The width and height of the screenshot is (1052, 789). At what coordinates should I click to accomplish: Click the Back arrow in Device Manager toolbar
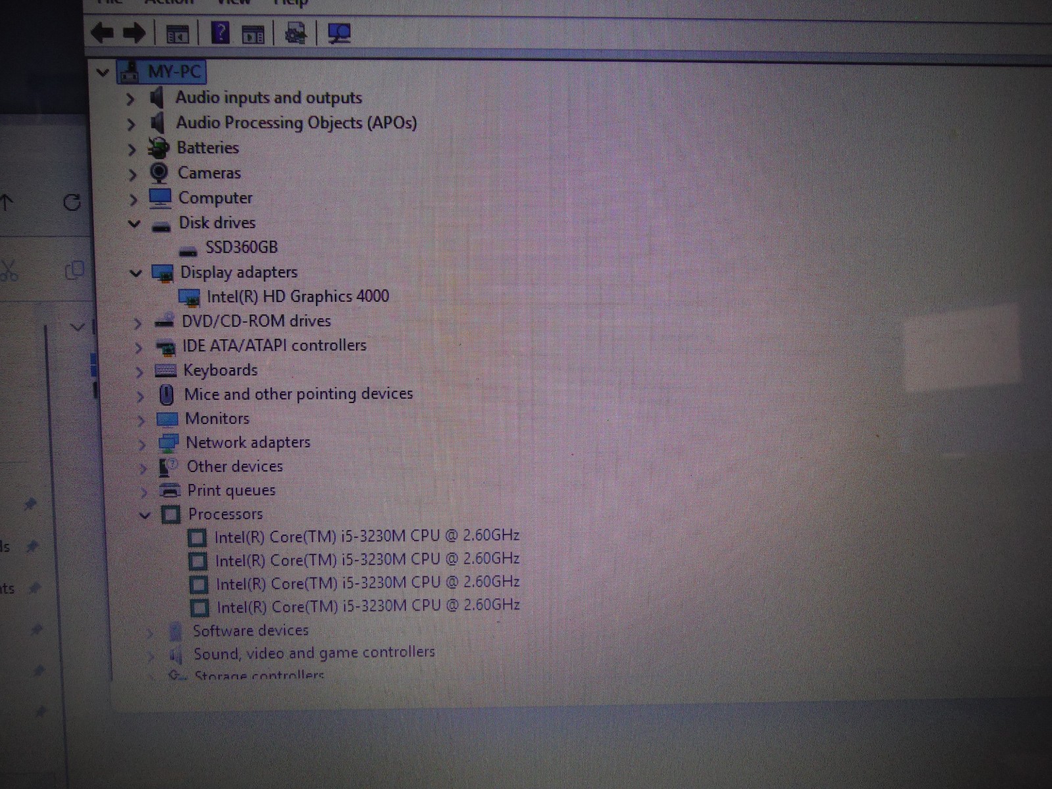click(103, 32)
